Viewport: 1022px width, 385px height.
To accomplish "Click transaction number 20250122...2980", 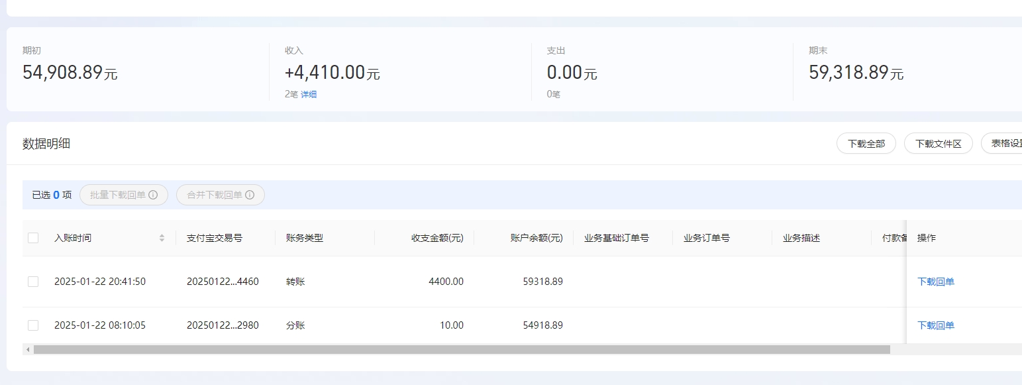I will (x=223, y=325).
